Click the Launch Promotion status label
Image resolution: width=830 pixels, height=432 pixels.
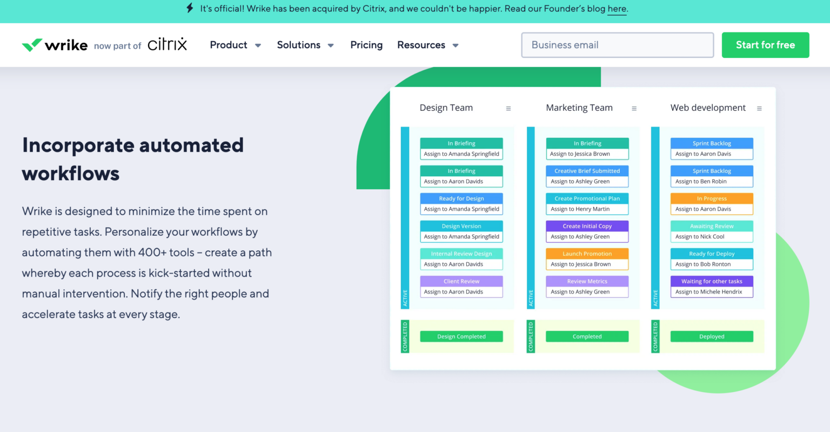pos(587,254)
